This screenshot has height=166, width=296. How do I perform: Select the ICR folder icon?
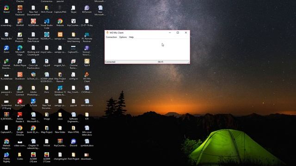[87, 116]
